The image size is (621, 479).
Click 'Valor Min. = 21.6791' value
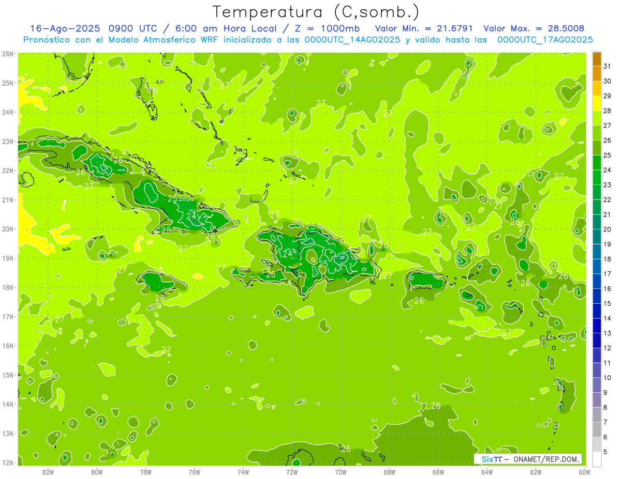click(424, 28)
